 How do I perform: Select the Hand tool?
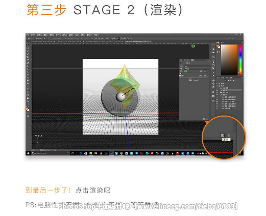click(28, 98)
